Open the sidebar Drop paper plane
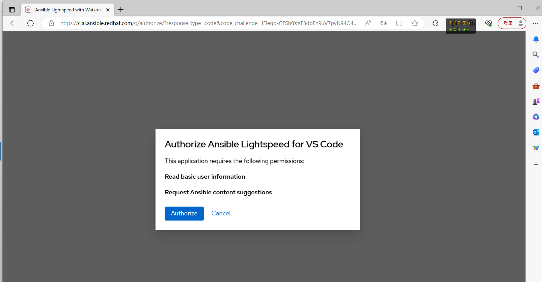 536,148
